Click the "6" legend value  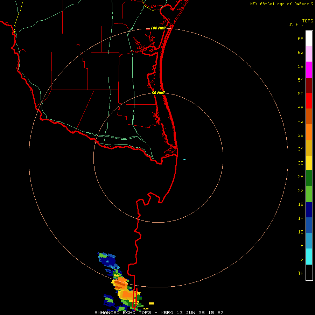tap(302, 246)
